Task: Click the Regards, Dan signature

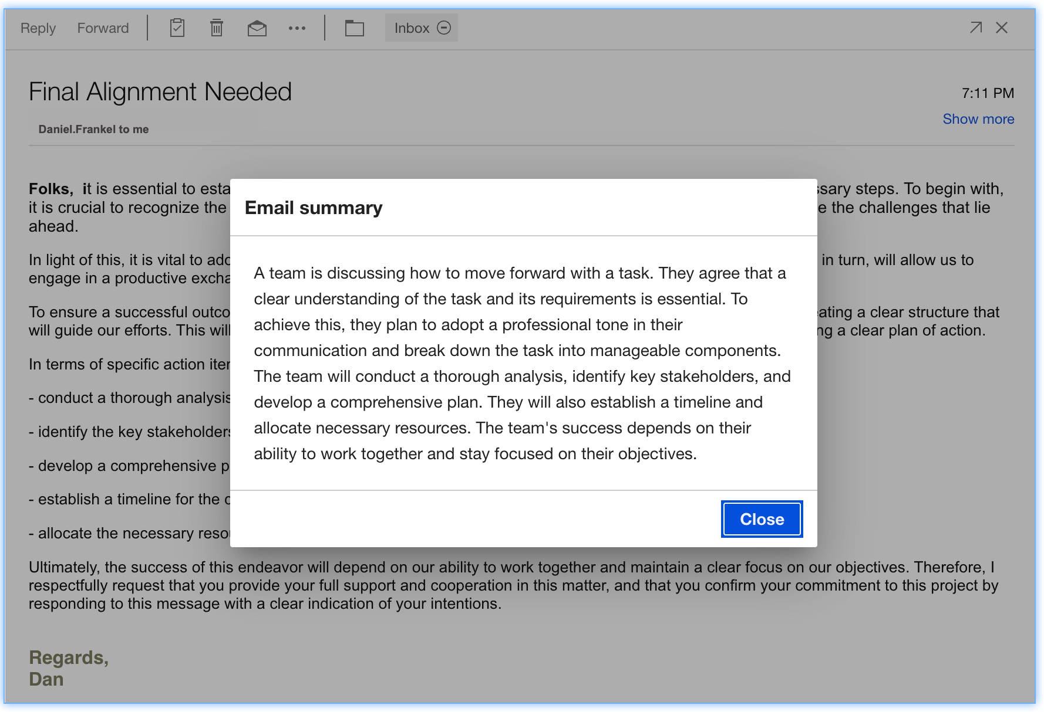Action: pos(69,668)
